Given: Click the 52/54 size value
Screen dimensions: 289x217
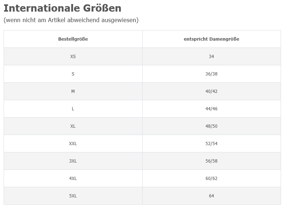Looking at the screenshot, I should pos(211,144).
